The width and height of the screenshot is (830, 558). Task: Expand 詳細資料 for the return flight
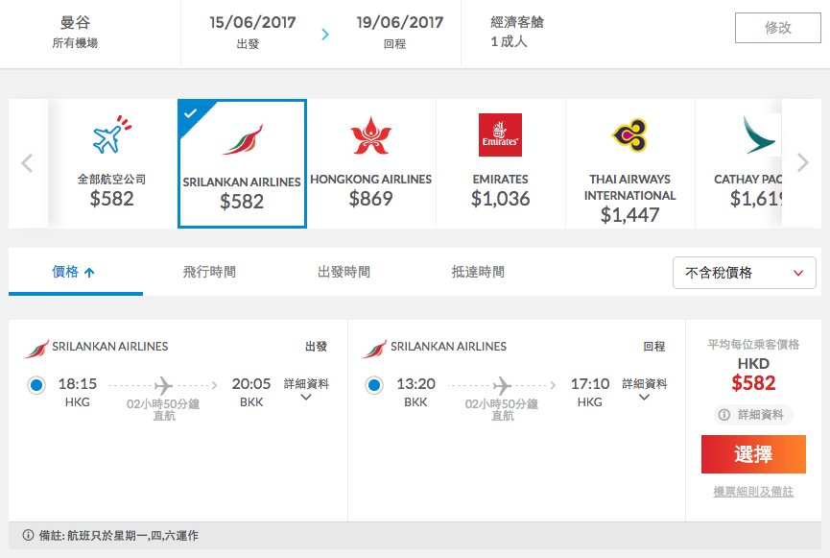(x=644, y=390)
